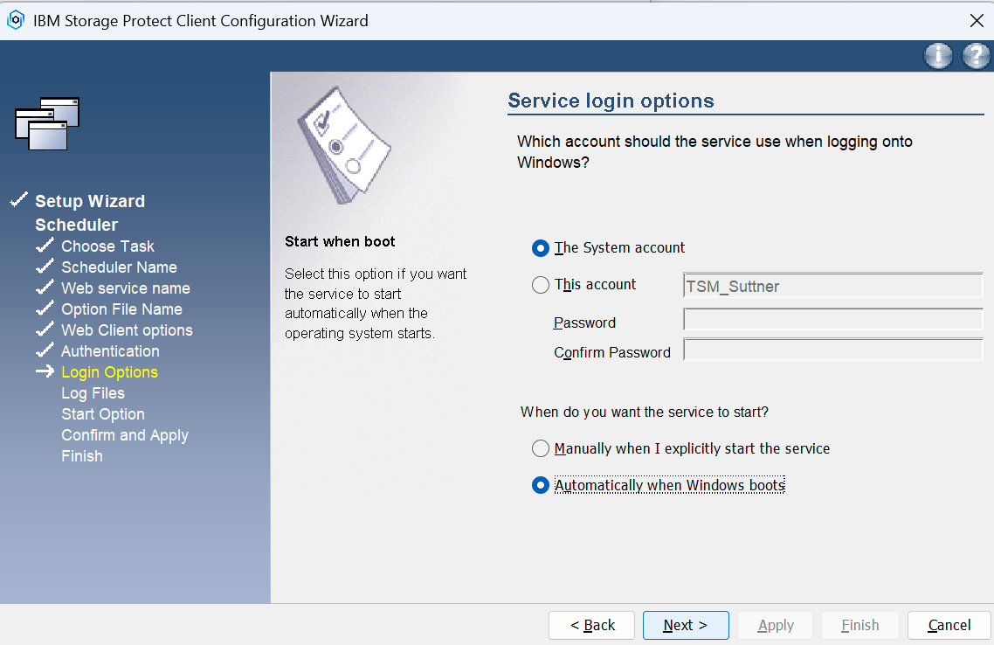Click the stacked windows wizard icon
The height and width of the screenshot is (645, 994).
pos(47,122)
